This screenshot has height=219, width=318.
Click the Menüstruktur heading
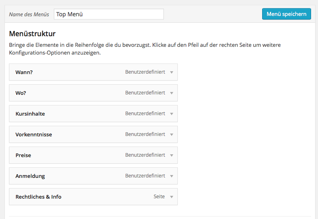click(x=32, y=33)
